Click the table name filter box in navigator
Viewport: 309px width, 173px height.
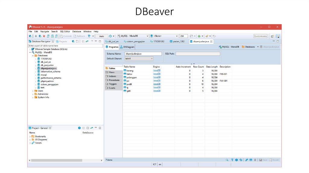(65, 46)
